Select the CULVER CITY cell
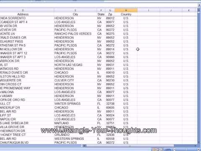 click(x=75, y=80)
